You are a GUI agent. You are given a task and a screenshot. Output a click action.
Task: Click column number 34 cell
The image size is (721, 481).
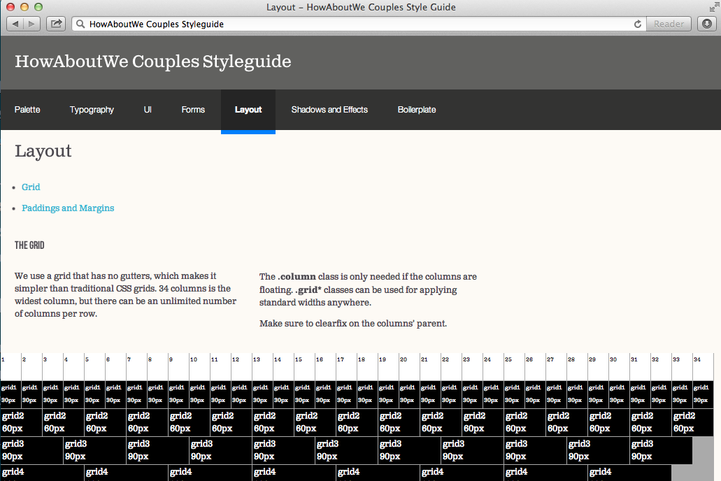click(703, 366)
